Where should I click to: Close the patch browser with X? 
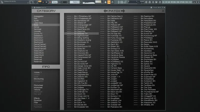click(163, 11)
